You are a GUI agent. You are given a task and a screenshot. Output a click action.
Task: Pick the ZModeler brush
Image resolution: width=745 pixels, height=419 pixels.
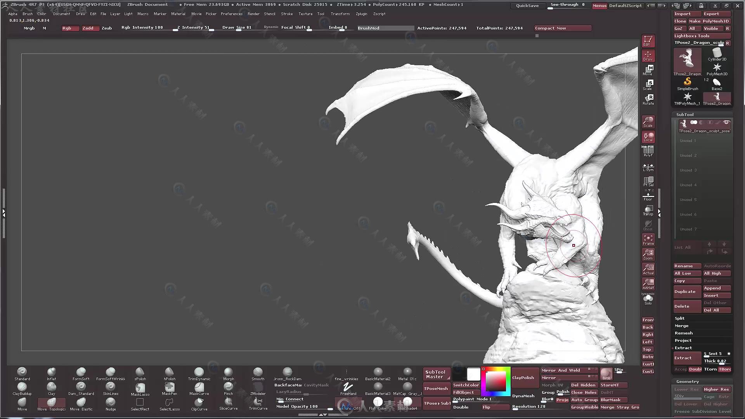pyautogui.click(x=258, y=389)
